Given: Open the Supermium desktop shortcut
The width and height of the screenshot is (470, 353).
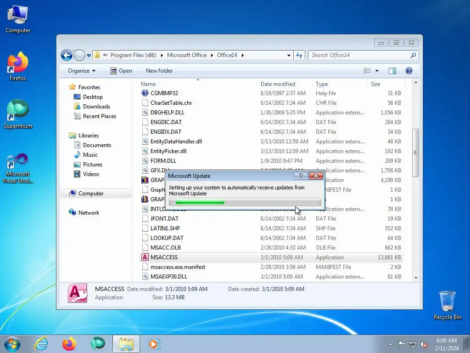Looking at the screenshot, I should (18, 114).
